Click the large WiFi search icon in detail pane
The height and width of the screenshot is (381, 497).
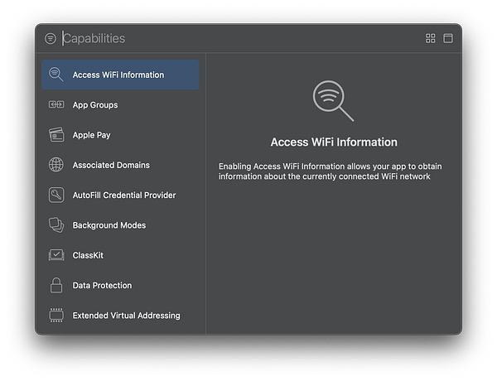(333, 100)
